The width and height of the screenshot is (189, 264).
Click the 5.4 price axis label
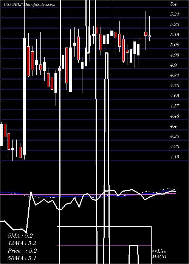pyautogui.click(x=173, y=5)
